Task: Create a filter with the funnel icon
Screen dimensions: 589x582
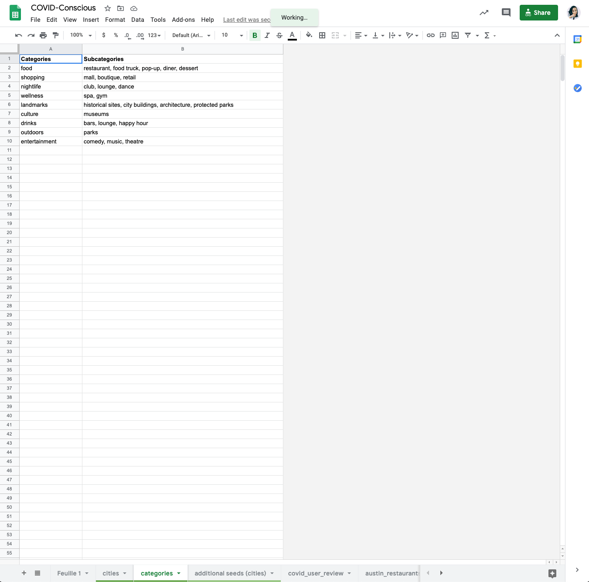Action: point(468,35)
